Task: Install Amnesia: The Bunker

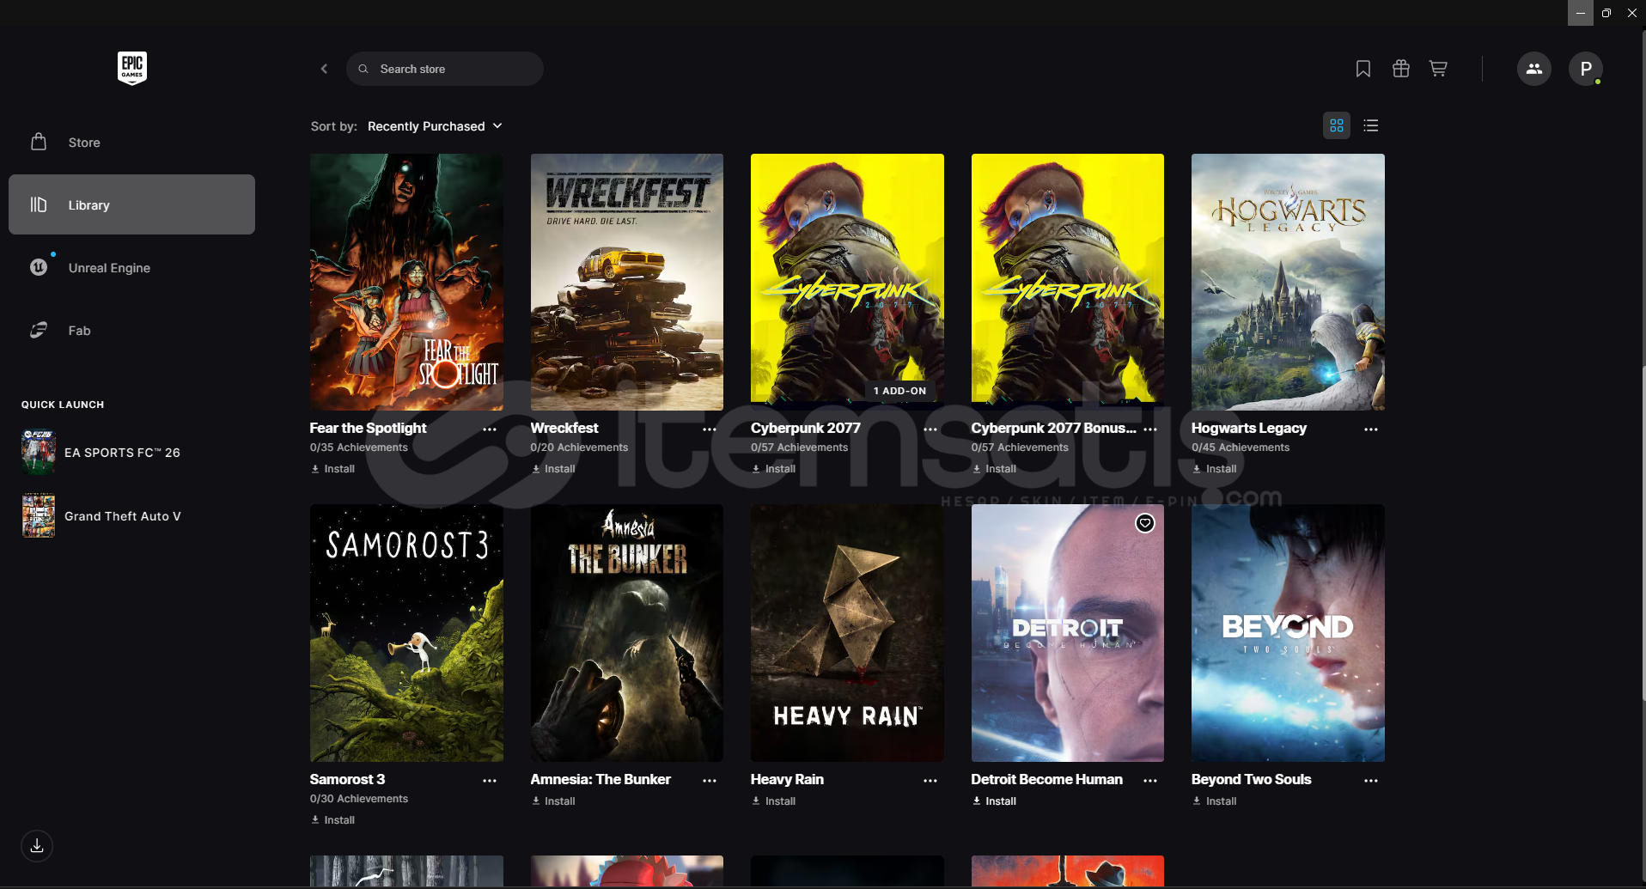Action: tap(553, 801)
